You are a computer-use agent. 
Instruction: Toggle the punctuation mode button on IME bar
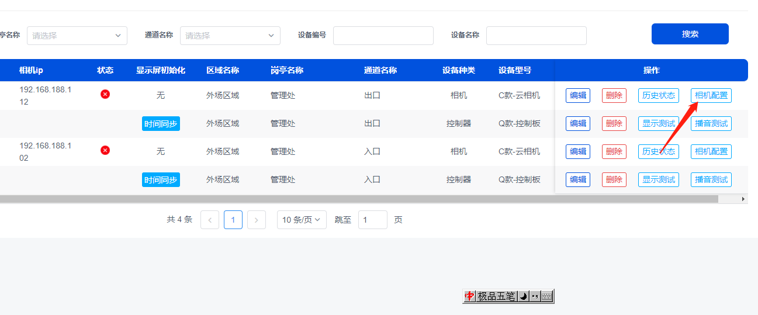click(x=535, y=296)
